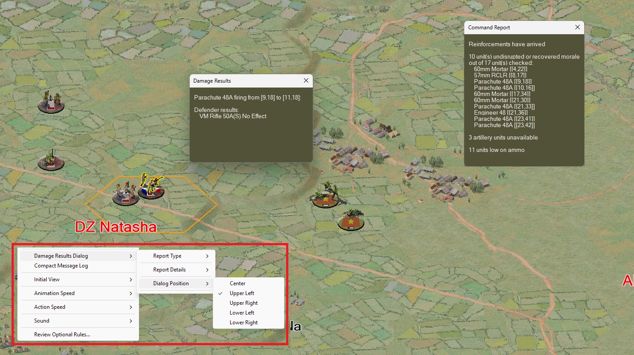
Task: Click the 'Defender results:' heading
Action: click(216, 110)
